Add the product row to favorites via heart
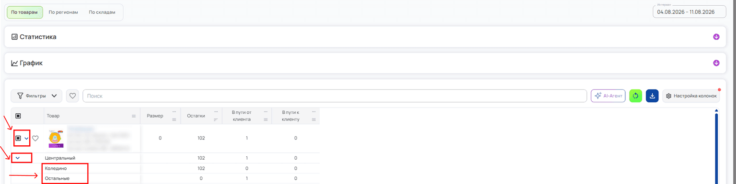The height and width of the screenshot is (184, 736). pos(35,139)
